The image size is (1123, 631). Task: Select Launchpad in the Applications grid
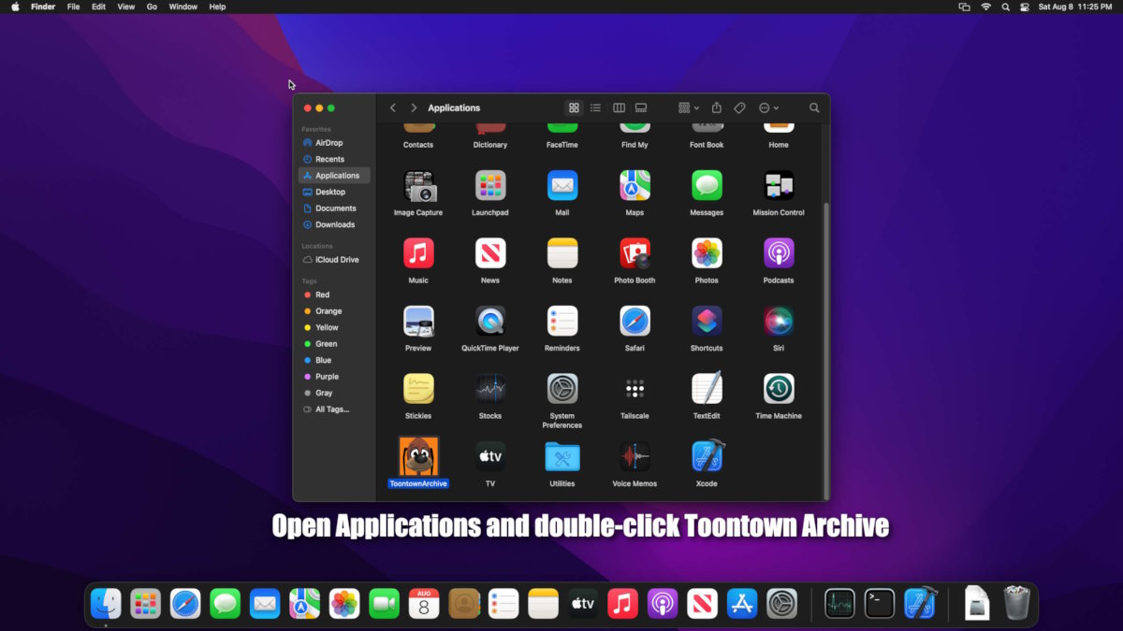pyautogui.click(x=490, y=185)
